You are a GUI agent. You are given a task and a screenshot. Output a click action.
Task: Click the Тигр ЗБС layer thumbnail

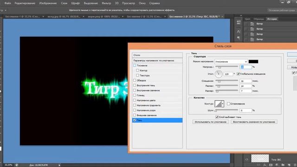pyautogui.click(x=260, y=159)
